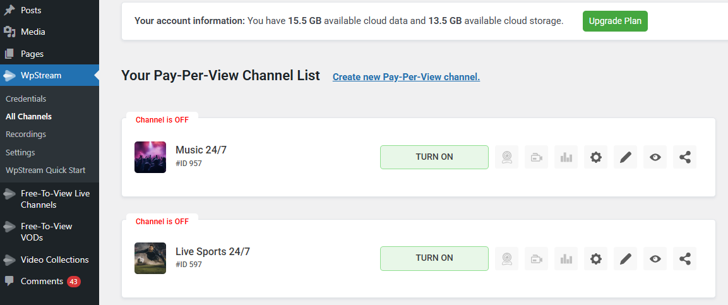Click Channel is OFF label above Live Sports
This screenshot has width=728, height=305.
162,222
